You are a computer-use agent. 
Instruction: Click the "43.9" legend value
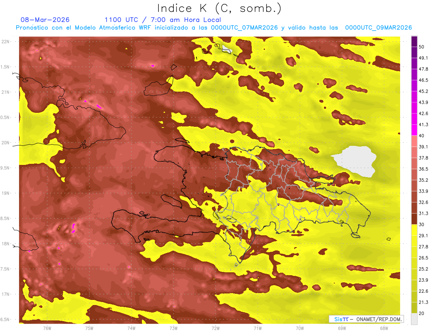423,102
